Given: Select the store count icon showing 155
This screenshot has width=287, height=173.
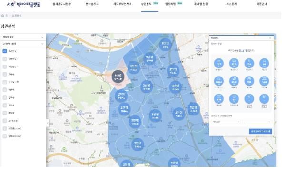Looking at the screenshot, I should pyautogui.click(x=249, y=81).
